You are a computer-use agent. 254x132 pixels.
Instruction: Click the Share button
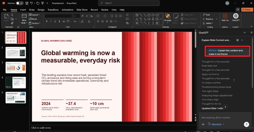coord(247,9)
